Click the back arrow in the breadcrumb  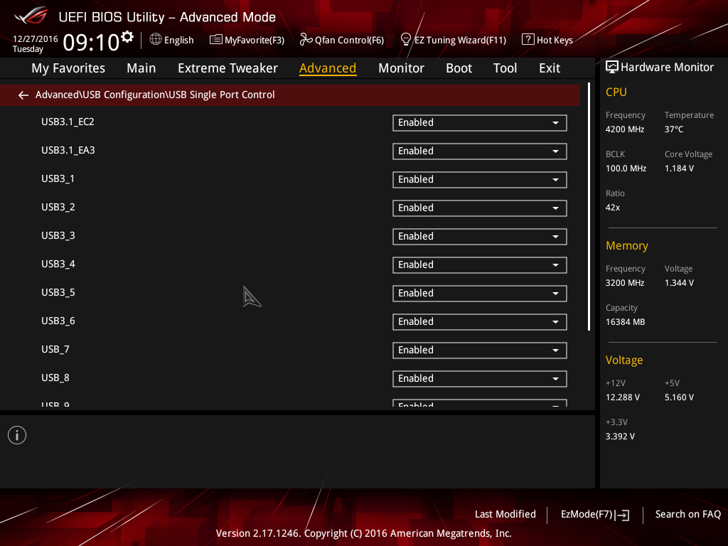click(23, 95)
